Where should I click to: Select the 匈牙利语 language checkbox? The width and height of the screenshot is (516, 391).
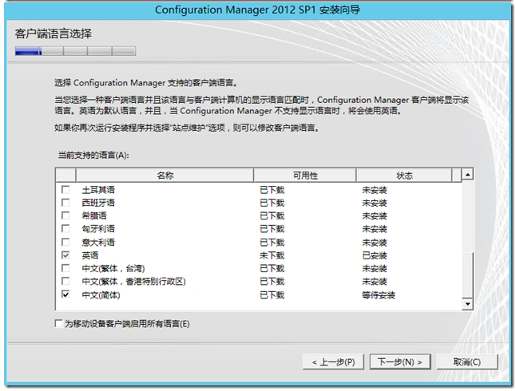tap(65, 229)
